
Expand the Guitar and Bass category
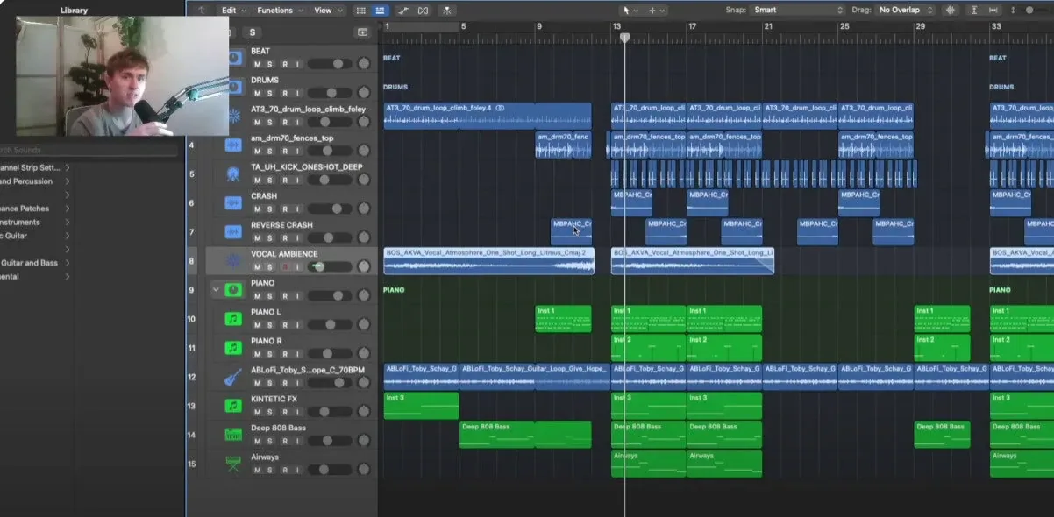pyautogui.click(x=68, y=263)
